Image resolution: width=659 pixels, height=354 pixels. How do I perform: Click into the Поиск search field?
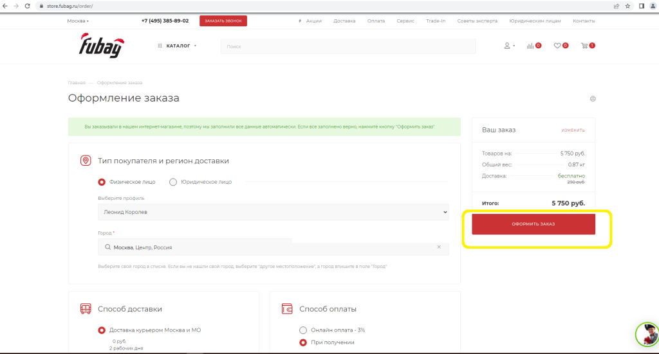pyautogui.click(x=348, y=46)
